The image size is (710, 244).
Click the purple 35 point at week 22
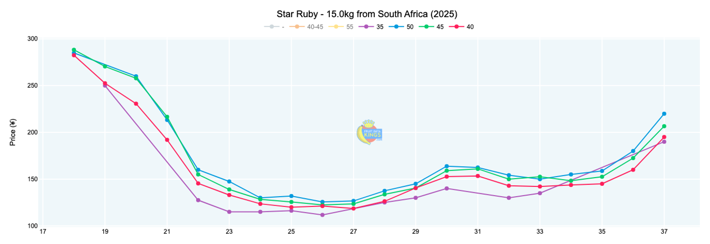(198, 200)
